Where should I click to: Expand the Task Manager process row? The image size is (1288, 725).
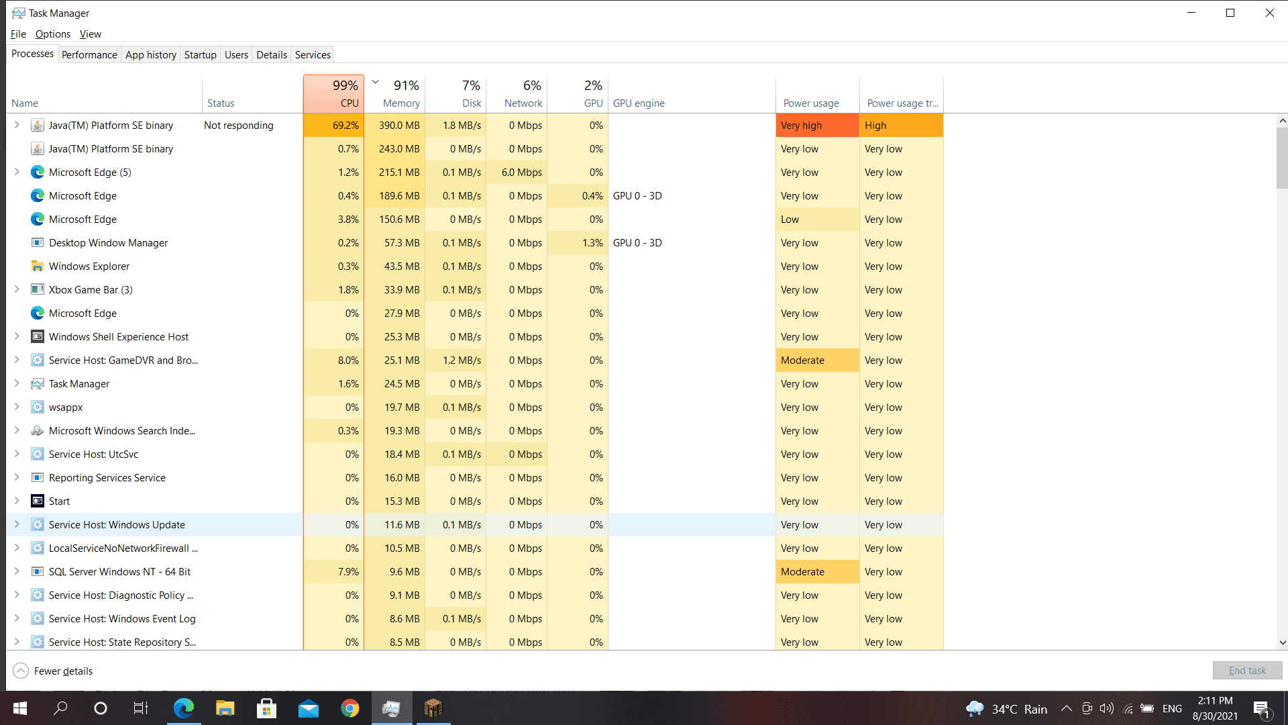(x=17, y=384)
